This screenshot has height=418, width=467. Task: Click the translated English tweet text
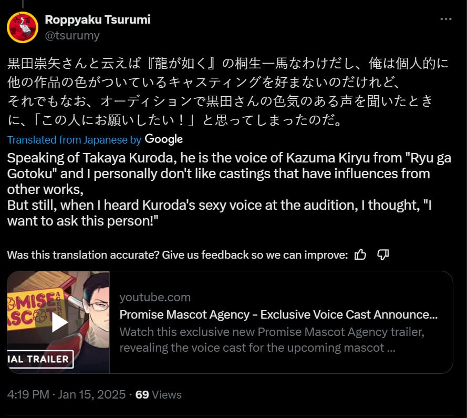(229, 189)
